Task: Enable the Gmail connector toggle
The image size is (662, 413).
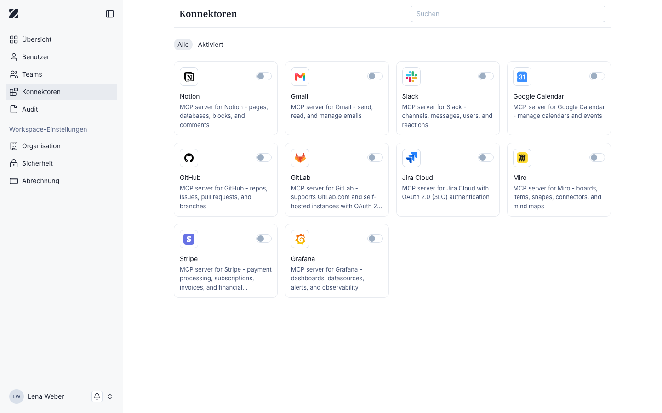Action: click(375, 76)
